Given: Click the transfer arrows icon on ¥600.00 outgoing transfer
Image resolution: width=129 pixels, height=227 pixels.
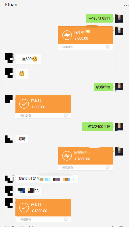Looking at the screenshot, I should click(x=67, y=35).
